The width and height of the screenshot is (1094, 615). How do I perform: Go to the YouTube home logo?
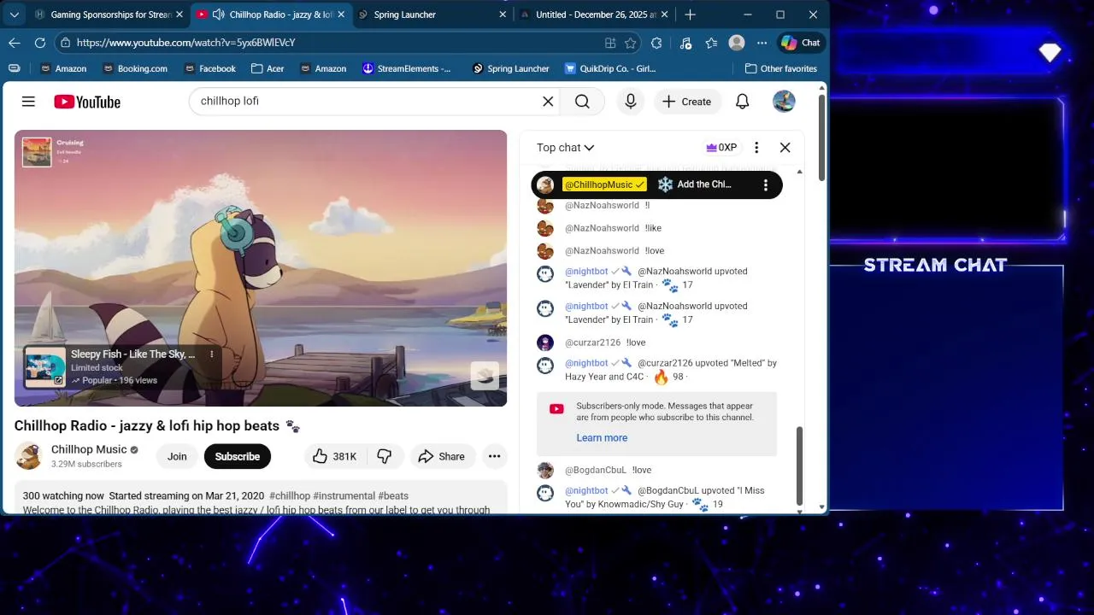87,102
